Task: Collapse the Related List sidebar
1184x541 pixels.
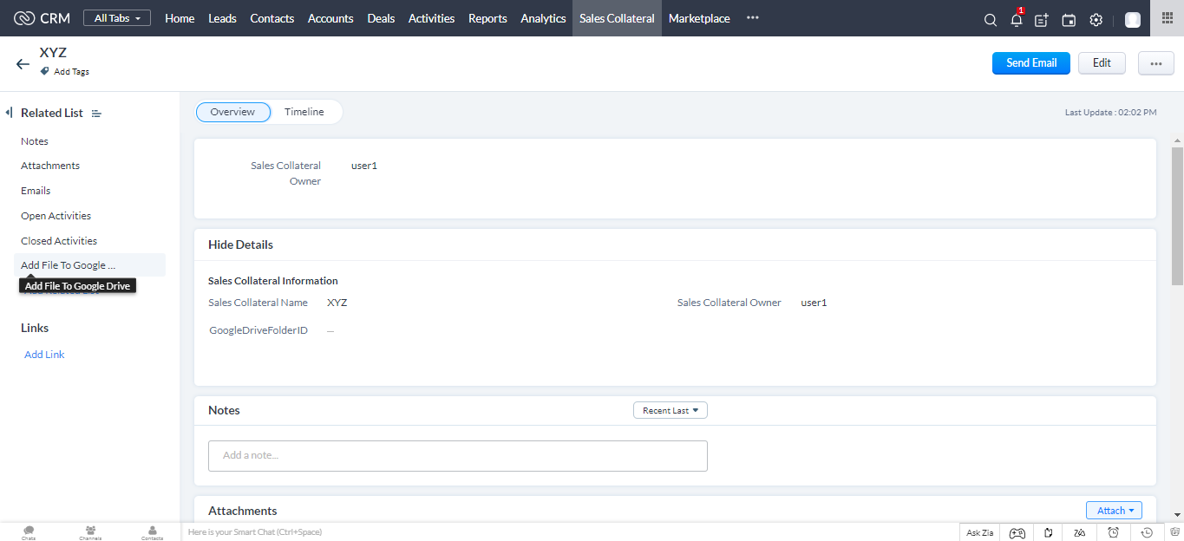Action: tap(9, 113)
